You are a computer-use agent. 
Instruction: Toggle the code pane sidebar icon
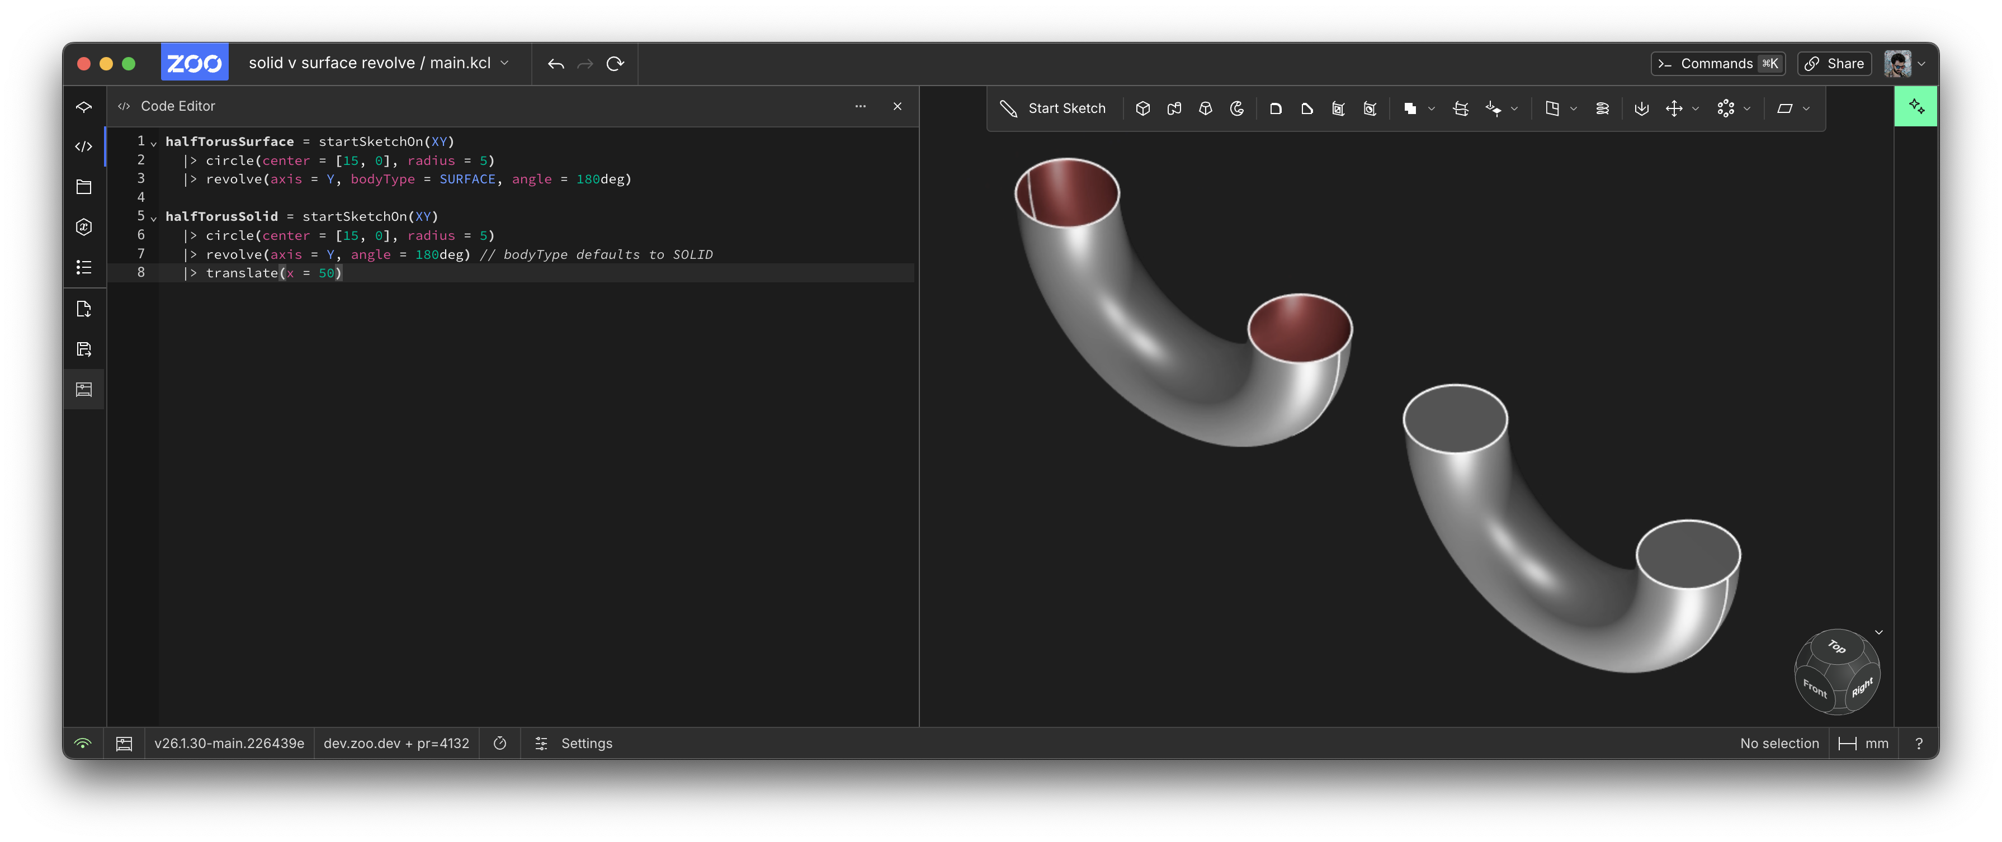click(84, 147)
